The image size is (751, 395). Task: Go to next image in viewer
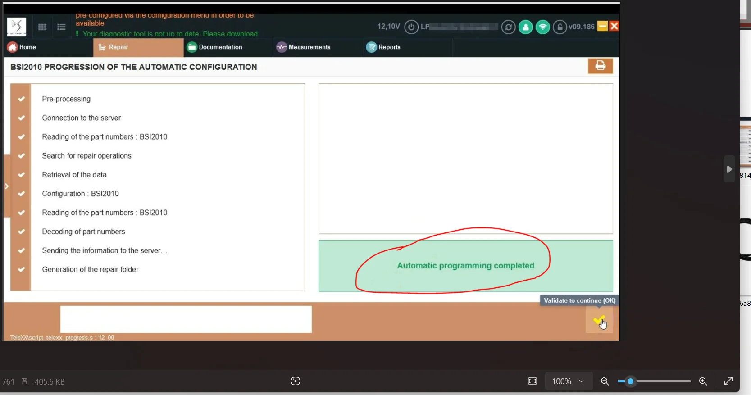[x=729, y=169]
